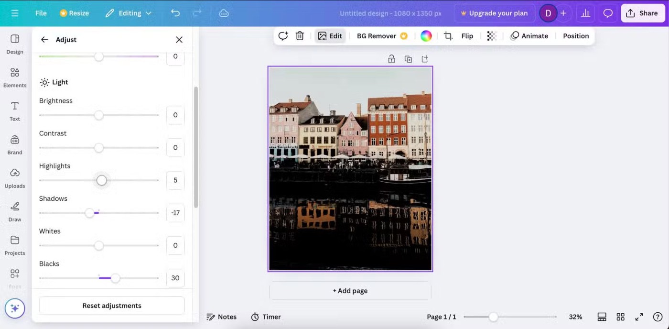Open the main hamburger menu
The width and height of the screenshot is (669, 329).
(x=15, y=13)
